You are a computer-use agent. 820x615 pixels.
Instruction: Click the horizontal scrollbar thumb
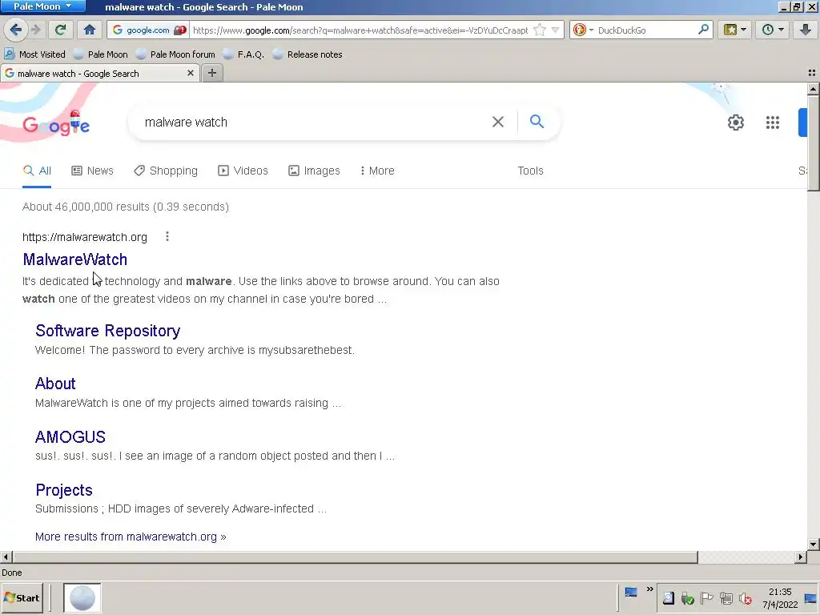click(355, 557)
